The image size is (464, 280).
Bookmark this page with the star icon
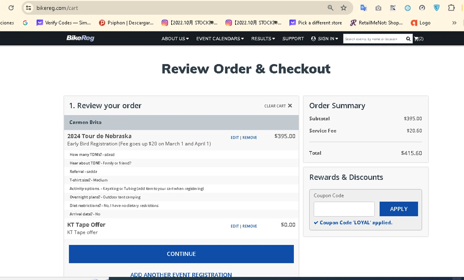(344, 8)
